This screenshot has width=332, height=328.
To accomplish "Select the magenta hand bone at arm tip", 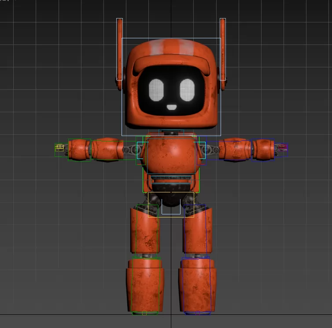I will (283, 147).
